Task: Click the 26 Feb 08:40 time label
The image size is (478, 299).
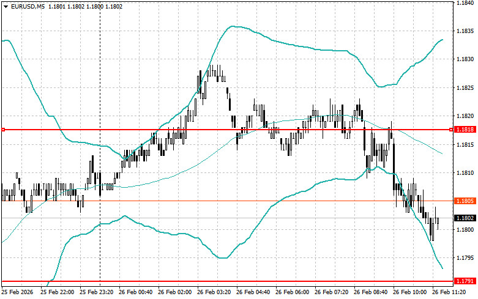Action: coord(370,292)
